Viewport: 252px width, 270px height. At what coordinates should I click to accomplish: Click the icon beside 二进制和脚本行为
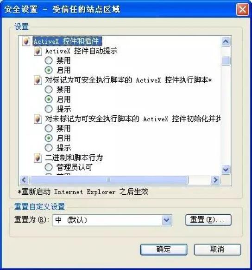[38, 158]
